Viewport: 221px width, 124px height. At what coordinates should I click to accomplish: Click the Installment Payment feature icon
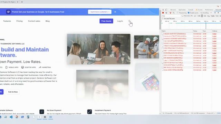pos(89,112)
